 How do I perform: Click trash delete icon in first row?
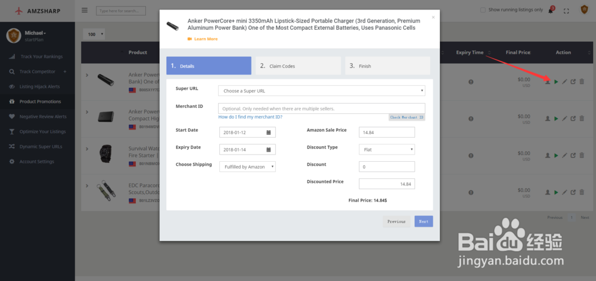(x=582, y=82)
